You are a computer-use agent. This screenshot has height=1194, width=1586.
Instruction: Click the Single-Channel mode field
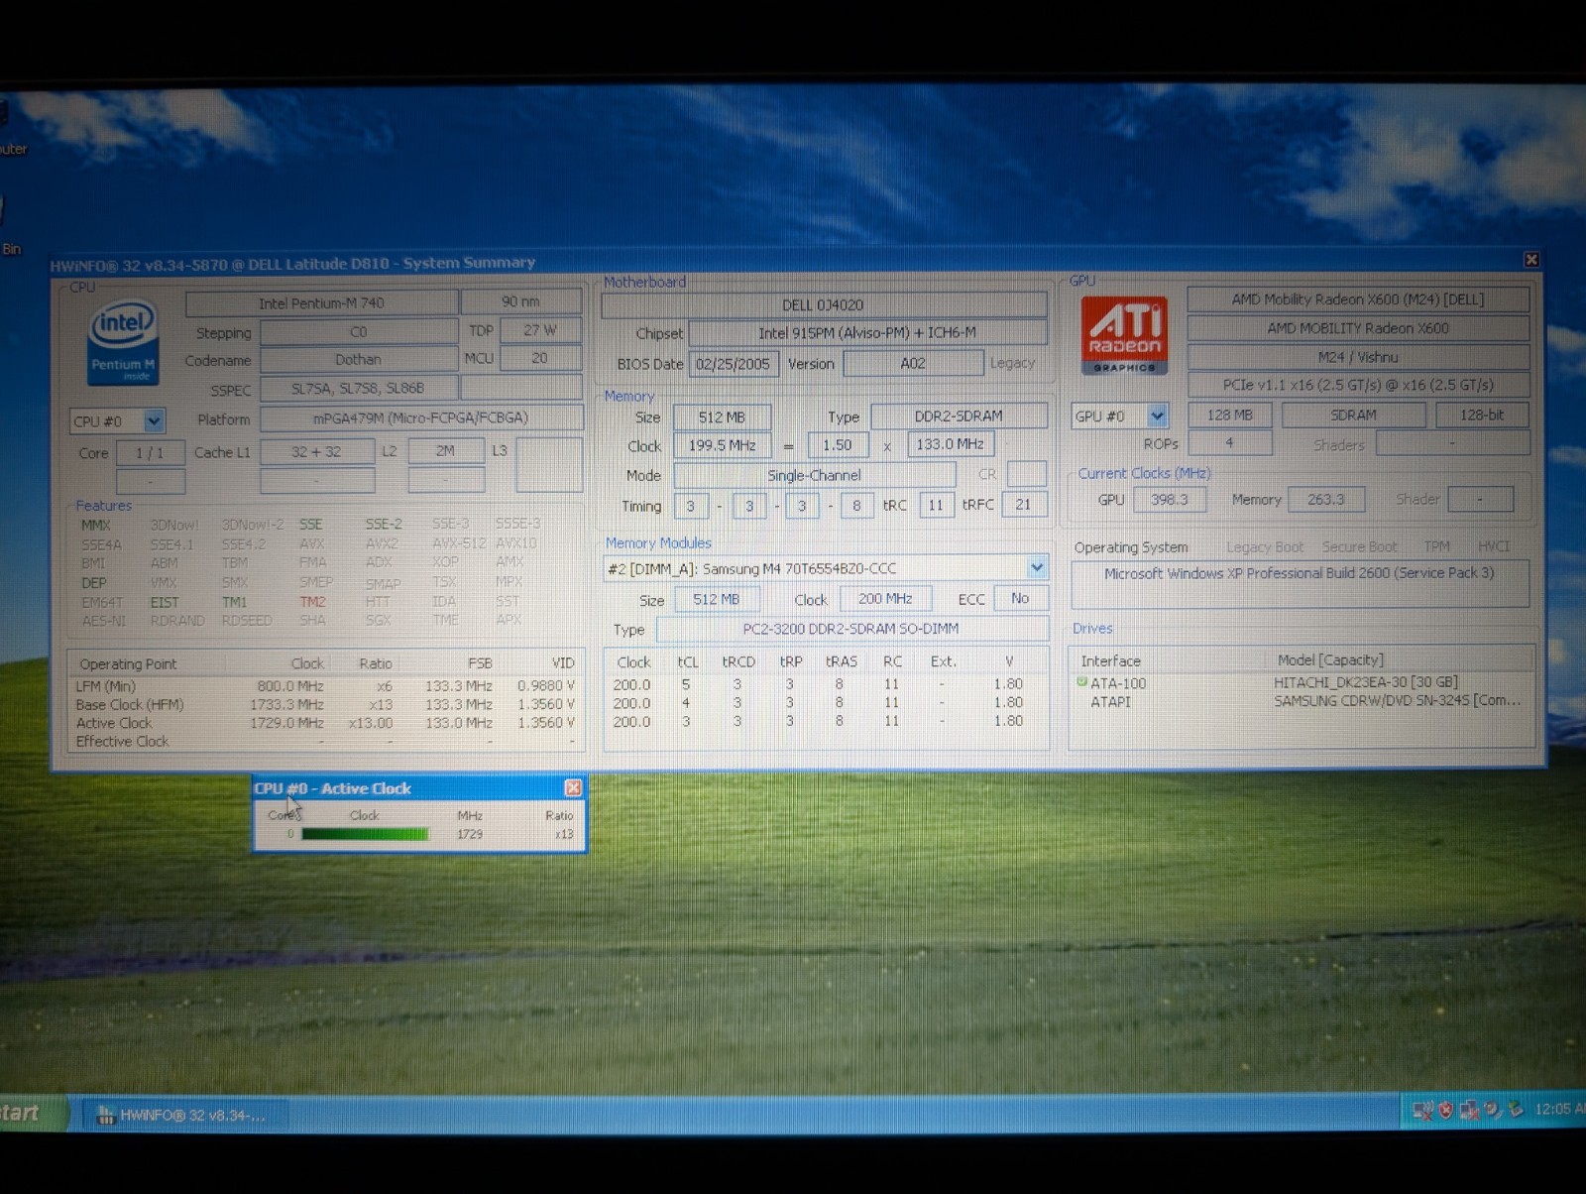pos(814,475)
